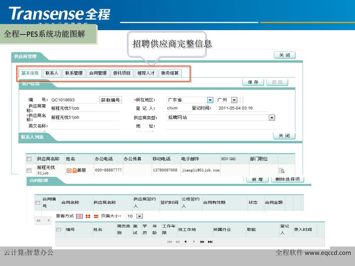This screenshot has width=355, height=266.
Task: Close the 供应商管理 panel
Action: click(285, 55)
